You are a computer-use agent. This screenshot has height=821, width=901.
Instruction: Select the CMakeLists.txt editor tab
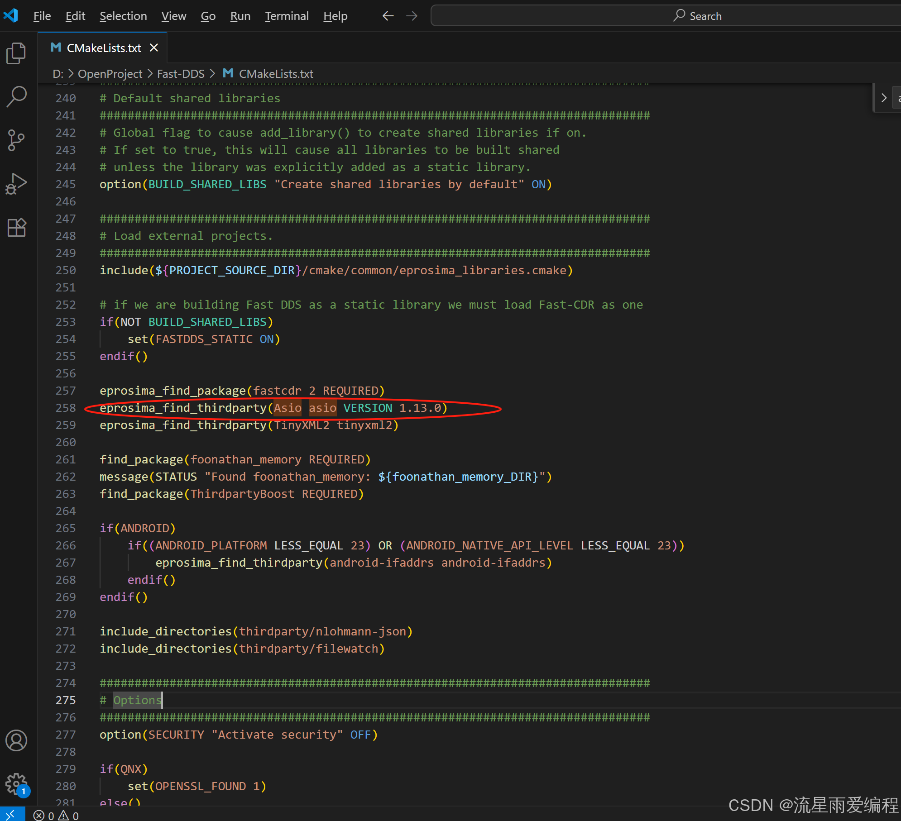[x=104, y=48]
